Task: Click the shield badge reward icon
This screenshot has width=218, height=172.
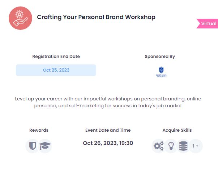Action: 33,146
